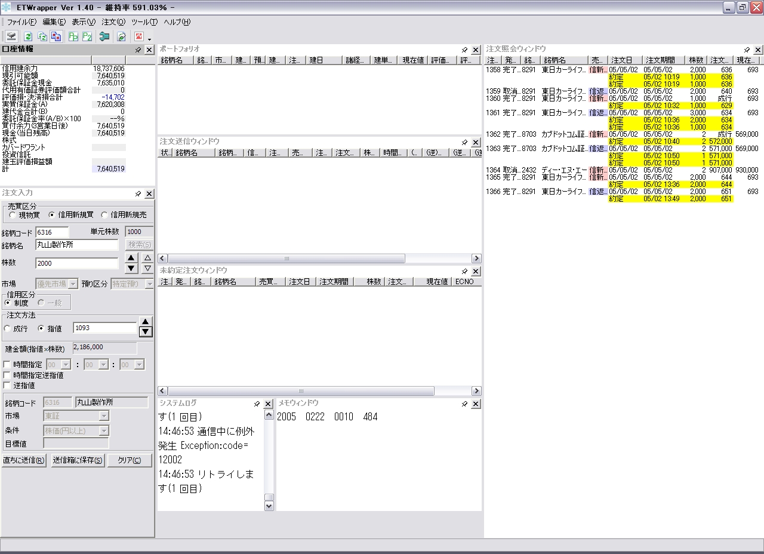Open the wrench settings toolbar icon
This screenshot has width=764, height=554.
(104, 36)
